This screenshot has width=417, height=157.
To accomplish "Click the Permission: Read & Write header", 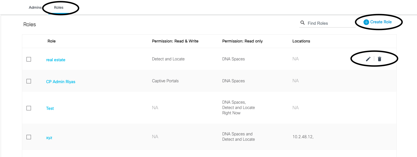I will tap(175, 41).
